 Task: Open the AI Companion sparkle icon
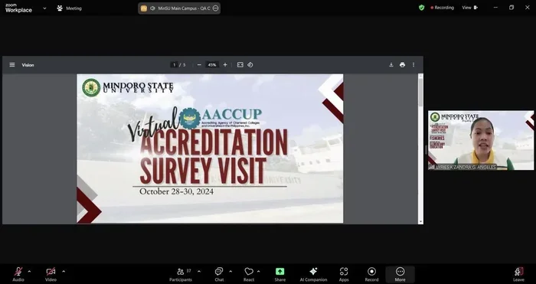(313, 271)
